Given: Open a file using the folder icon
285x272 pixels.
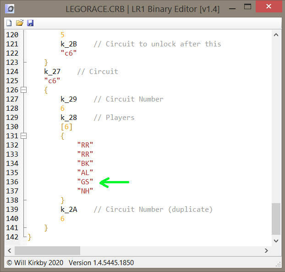Looking at the screenshot, I should (x=20, y=23).
